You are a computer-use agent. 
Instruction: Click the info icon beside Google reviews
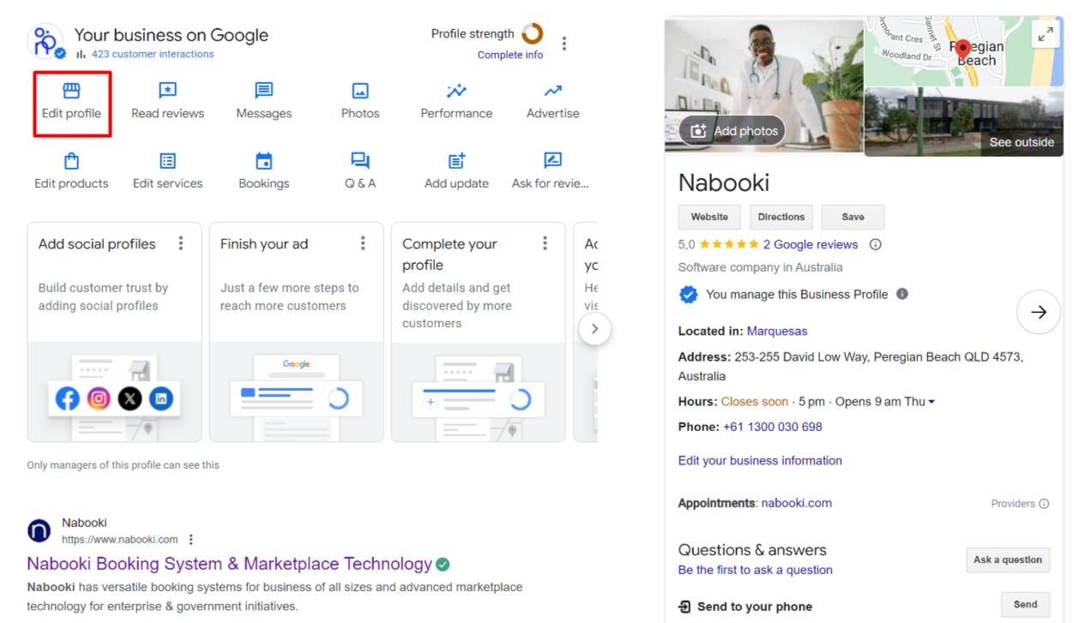click(x=875, y=244)
